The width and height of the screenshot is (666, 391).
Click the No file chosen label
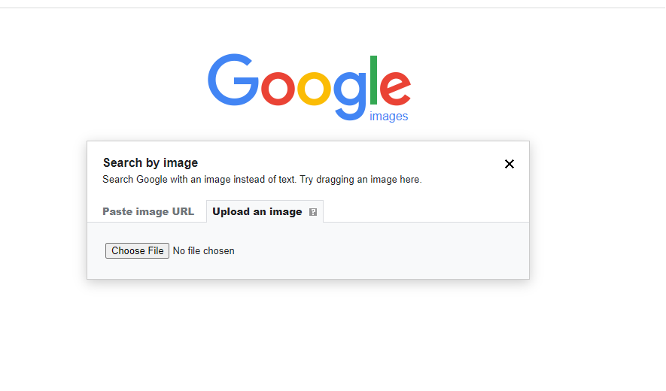203,251
